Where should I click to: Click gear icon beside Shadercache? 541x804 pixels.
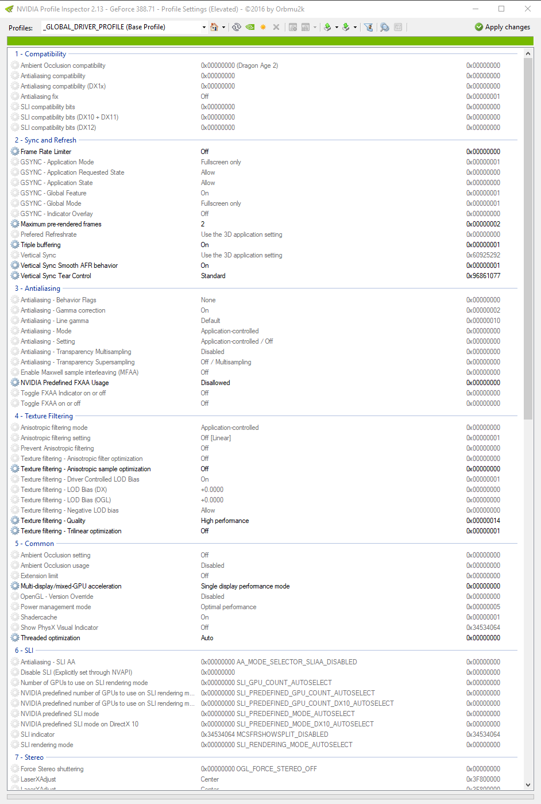[x=15, y=617]
